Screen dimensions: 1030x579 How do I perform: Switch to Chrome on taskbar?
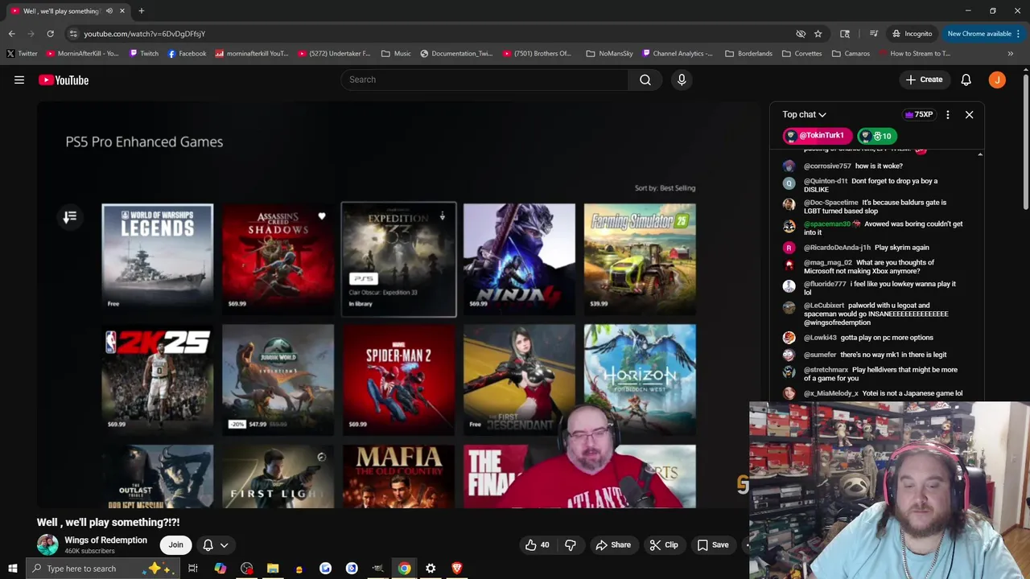coord(404,569)
